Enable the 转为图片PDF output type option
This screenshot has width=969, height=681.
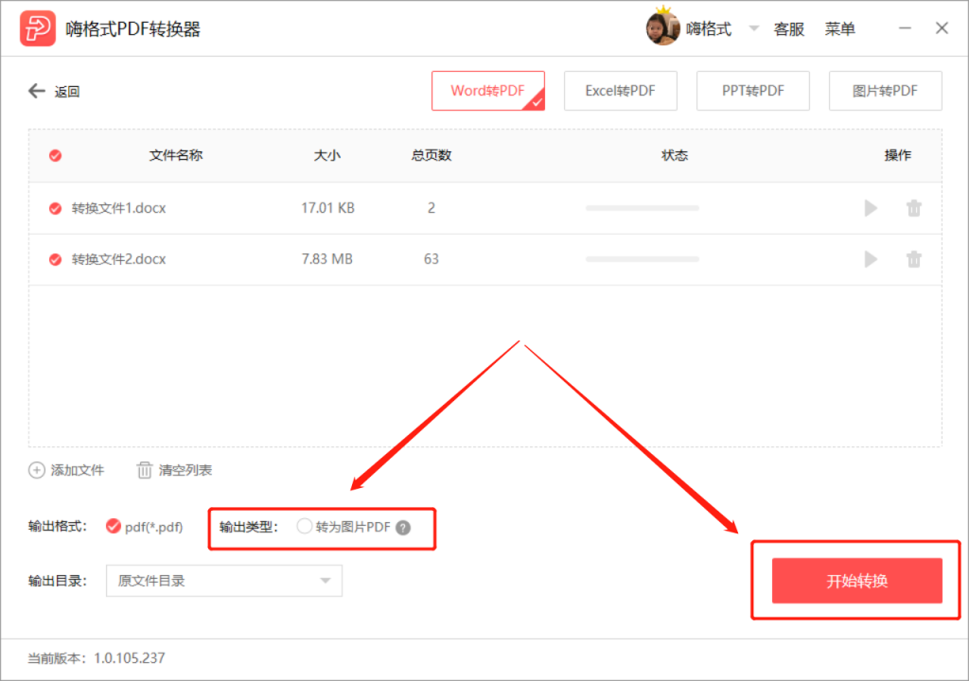[x=304, y=527]
